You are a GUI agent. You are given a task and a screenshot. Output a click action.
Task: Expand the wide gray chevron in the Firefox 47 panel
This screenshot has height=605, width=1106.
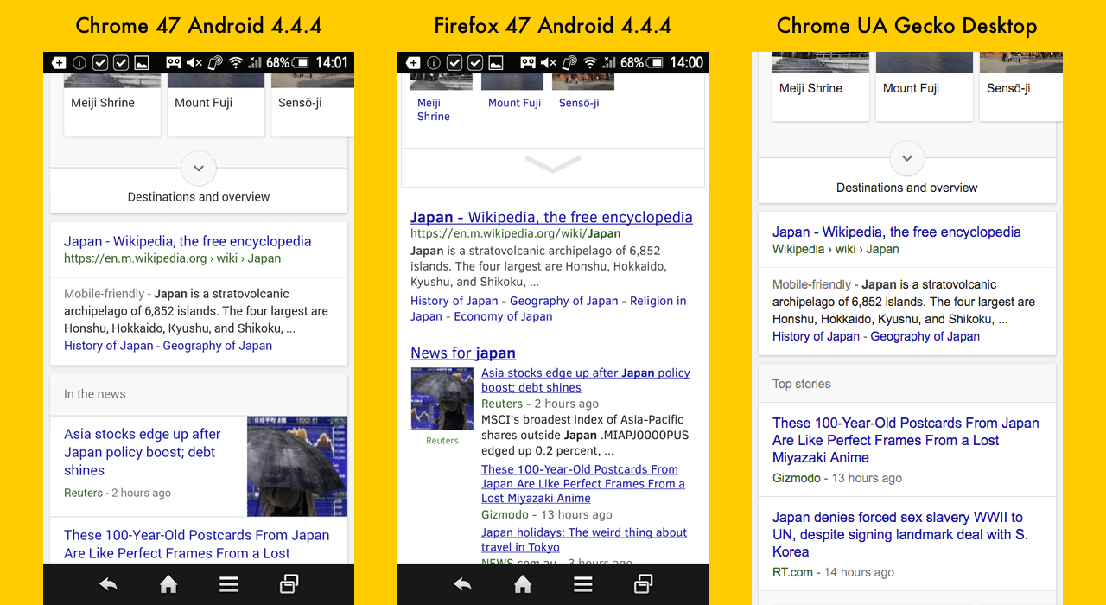(553, 163)
